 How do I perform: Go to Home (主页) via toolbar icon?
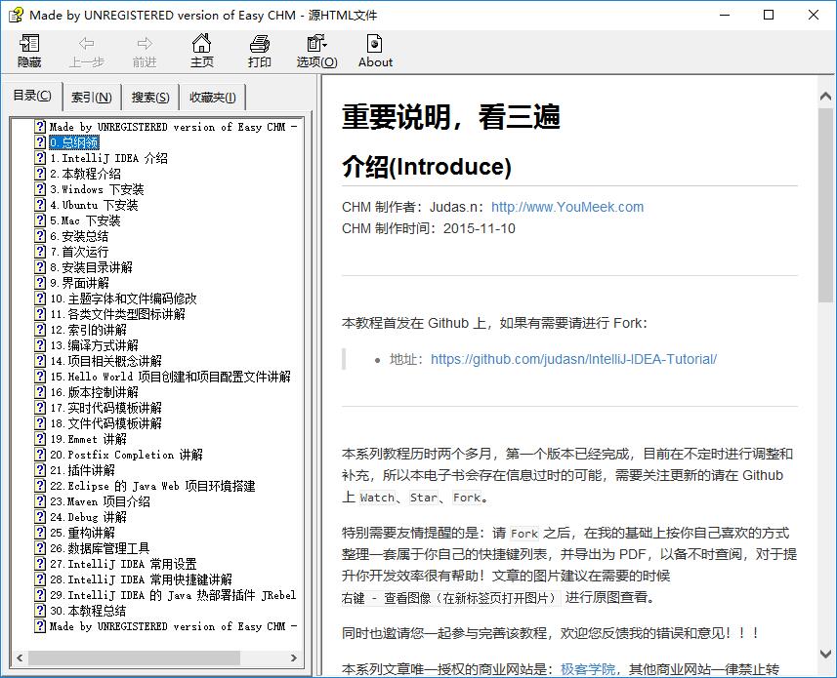(202, 51)
